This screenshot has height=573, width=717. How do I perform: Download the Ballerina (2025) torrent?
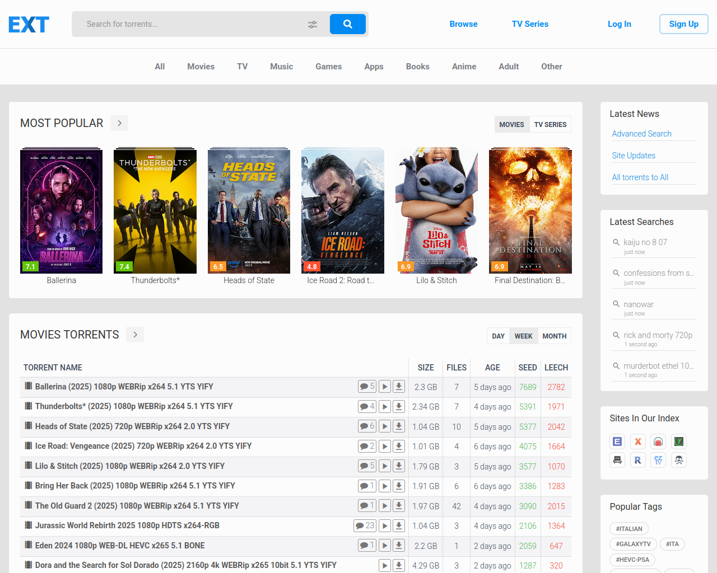[x=399, y=387]
